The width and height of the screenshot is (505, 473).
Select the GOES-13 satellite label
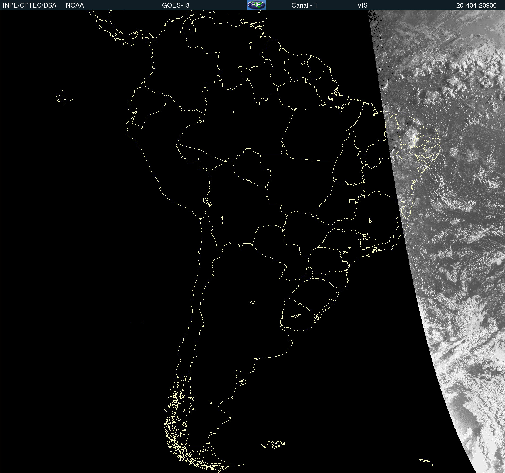tap(176, 5)
